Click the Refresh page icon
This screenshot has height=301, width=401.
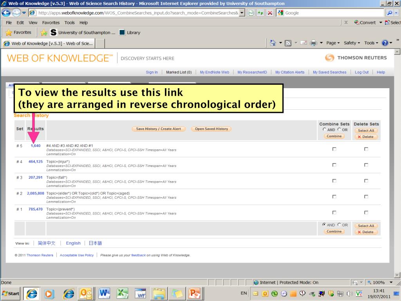pyautogui.click(x=260, y=13)
